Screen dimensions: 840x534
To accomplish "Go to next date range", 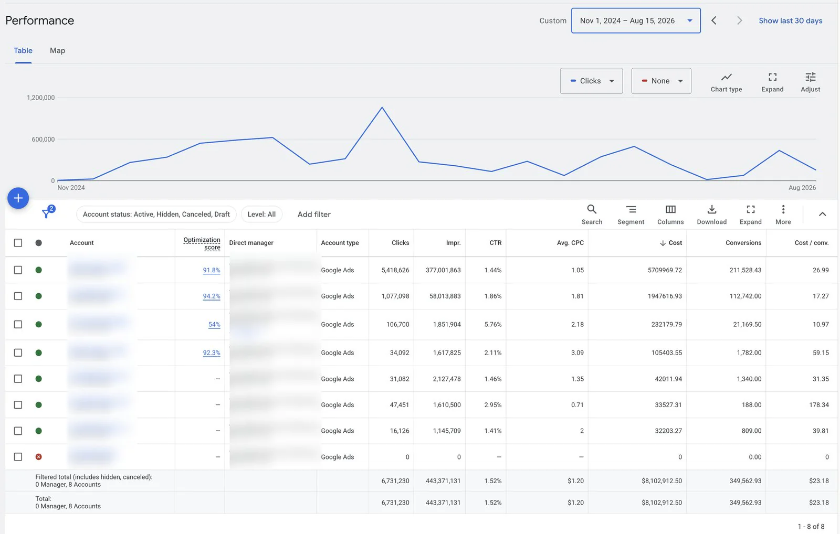I will click(x=739, y=20).
